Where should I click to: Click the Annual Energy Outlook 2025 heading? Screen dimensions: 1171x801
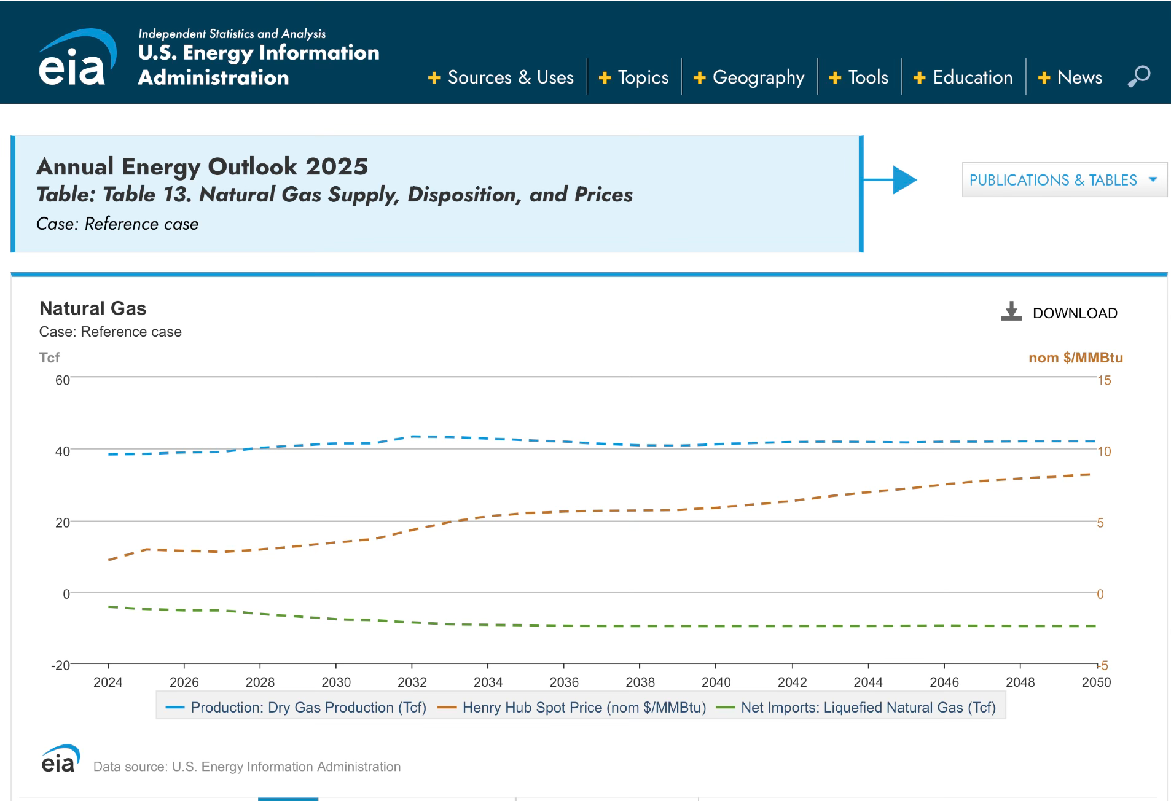tap(202, 166)
